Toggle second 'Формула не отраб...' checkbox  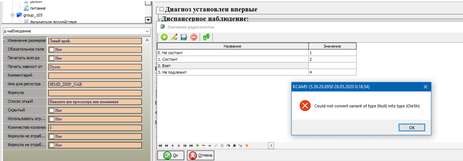(x=52, y=145)
